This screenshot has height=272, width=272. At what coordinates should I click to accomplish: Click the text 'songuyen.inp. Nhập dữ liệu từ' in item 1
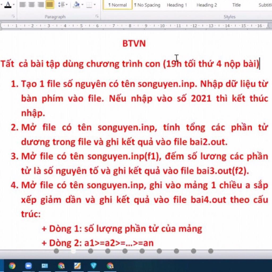[x=203, y=84]
